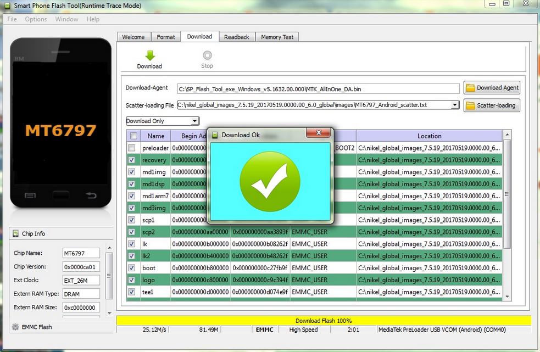Viewport: 540px width, 352px height.
Task: Click the Download Agent folder button
Action: pos(492,88)
